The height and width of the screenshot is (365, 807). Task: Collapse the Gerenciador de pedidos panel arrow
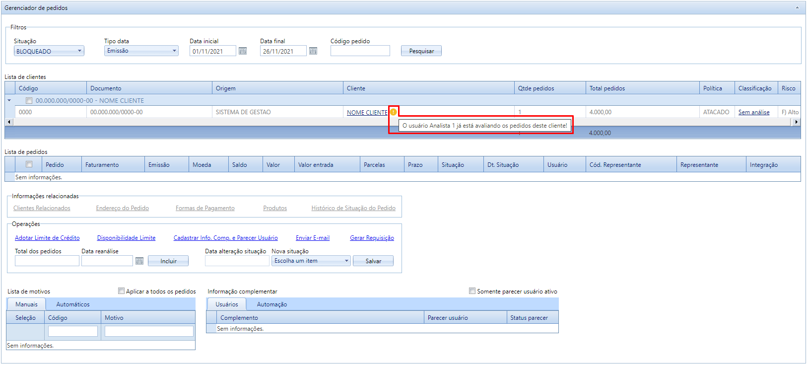[x=797, y=7]
